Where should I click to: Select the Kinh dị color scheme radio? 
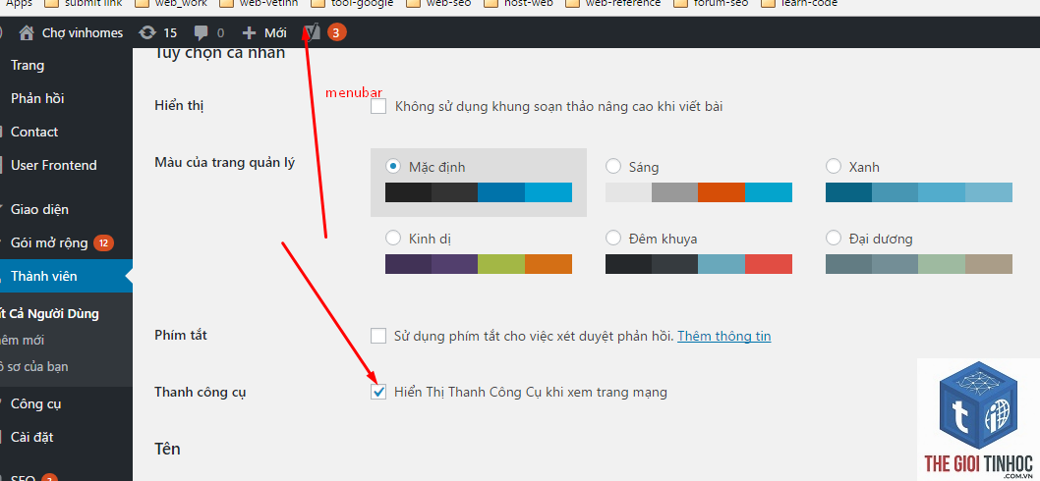[x=393, y=238]
